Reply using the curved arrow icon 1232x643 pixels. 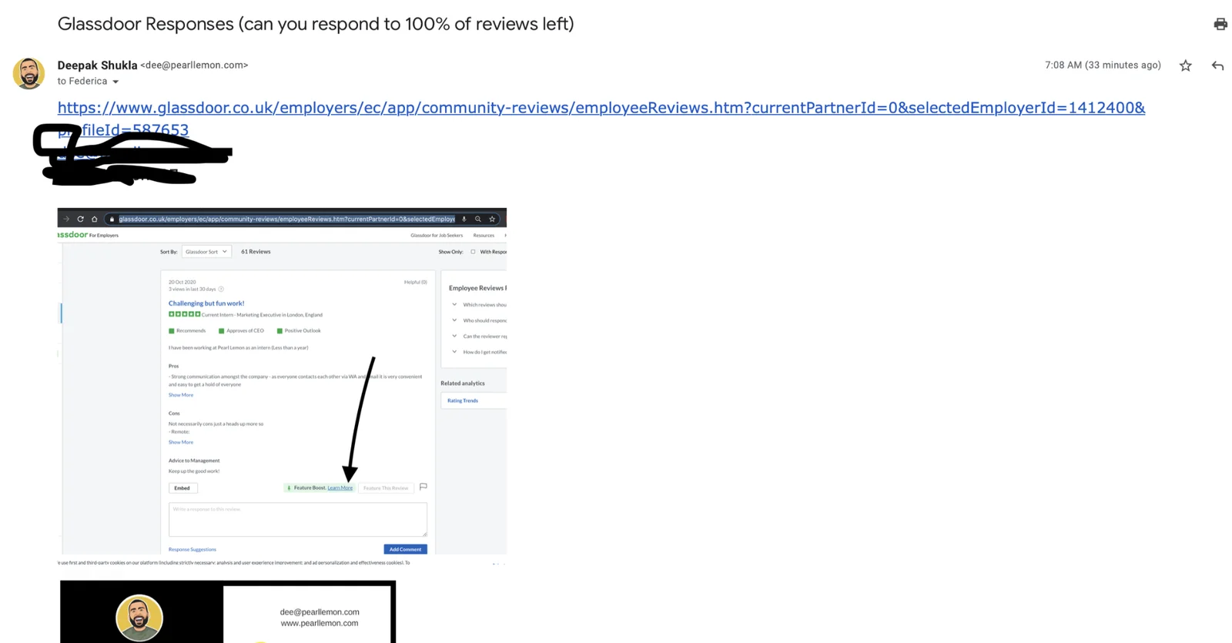(x=1217, y=65)
